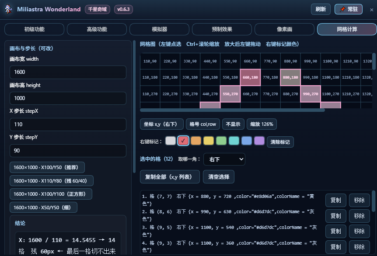Select highlighted grid cell 990,270

(x=311, y=94)
